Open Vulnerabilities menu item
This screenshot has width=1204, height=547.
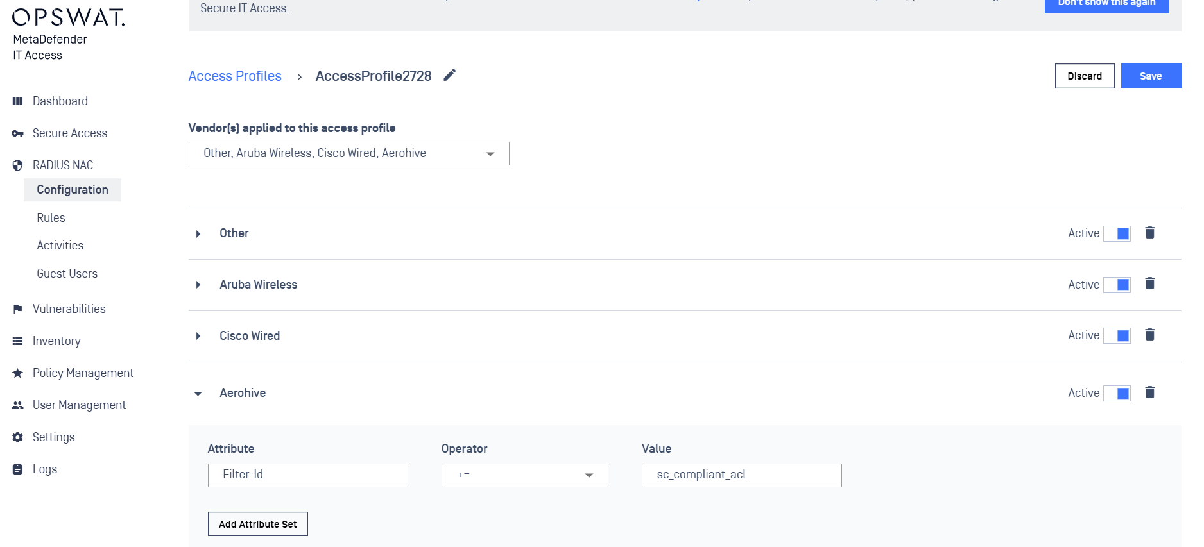click(69, 309)
